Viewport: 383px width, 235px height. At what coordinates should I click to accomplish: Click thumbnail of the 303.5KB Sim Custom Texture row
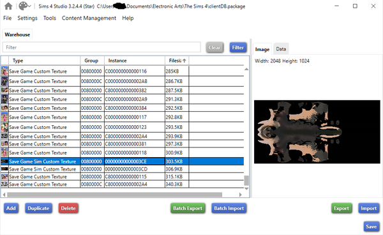[x=4, y=161]
